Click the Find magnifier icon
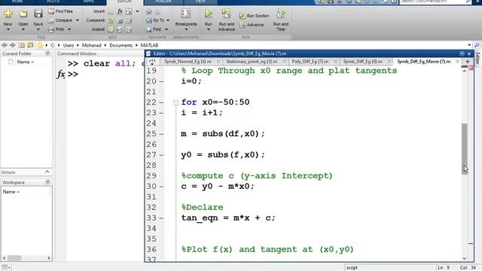482x271 pixels. click(x=149, y=29)
